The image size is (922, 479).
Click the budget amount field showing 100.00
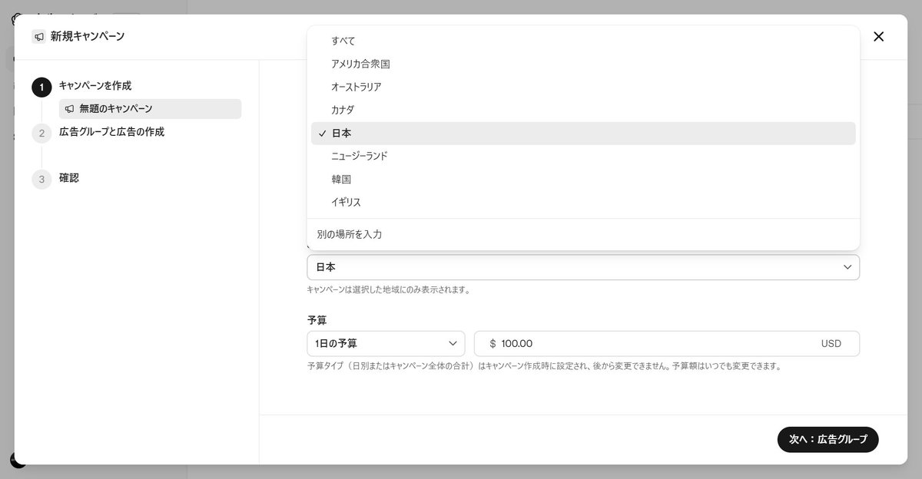click(666, 343)
